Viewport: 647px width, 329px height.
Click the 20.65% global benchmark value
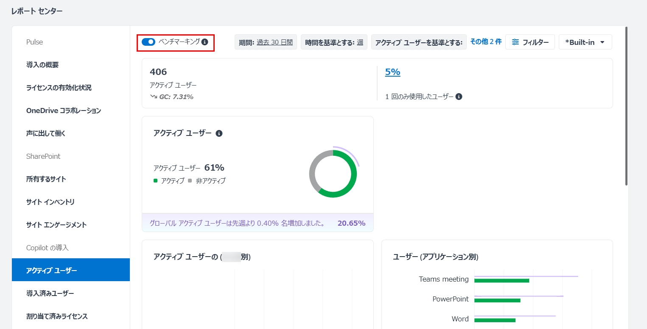click(x=351, y=223)
